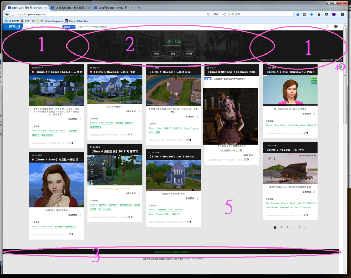Click the purple Y extension icon
Image resolution: width=351 pixels, height=278 pixels.
pyautogui.click(x=334, y=14)
